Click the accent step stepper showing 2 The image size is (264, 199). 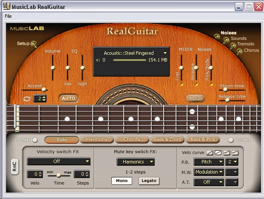(40, 98)
